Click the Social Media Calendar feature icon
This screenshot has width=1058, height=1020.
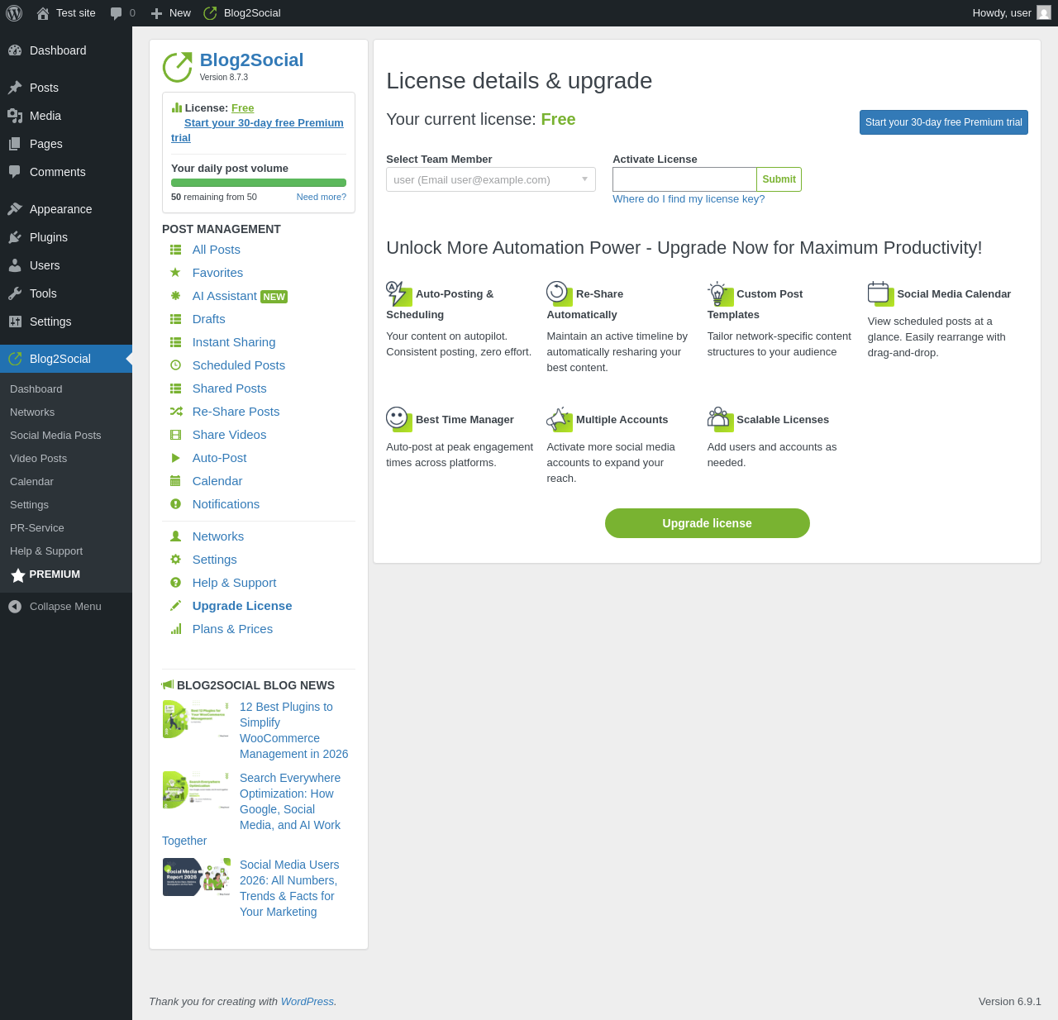coord(880,293)
